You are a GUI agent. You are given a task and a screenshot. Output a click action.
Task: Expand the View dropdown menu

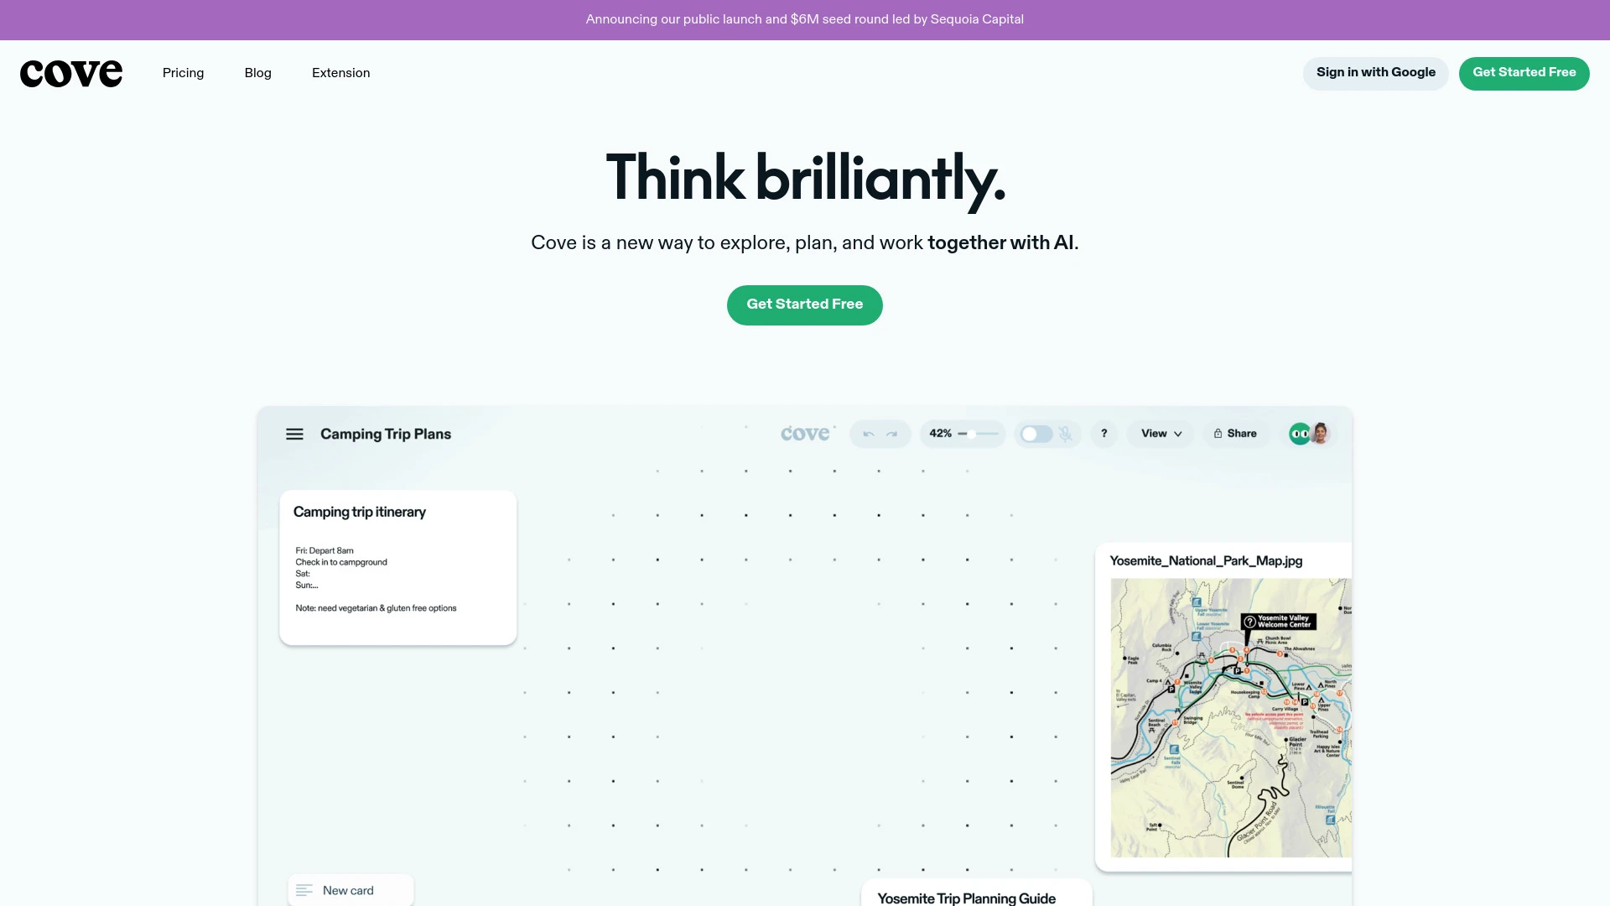click(1161, 433)
